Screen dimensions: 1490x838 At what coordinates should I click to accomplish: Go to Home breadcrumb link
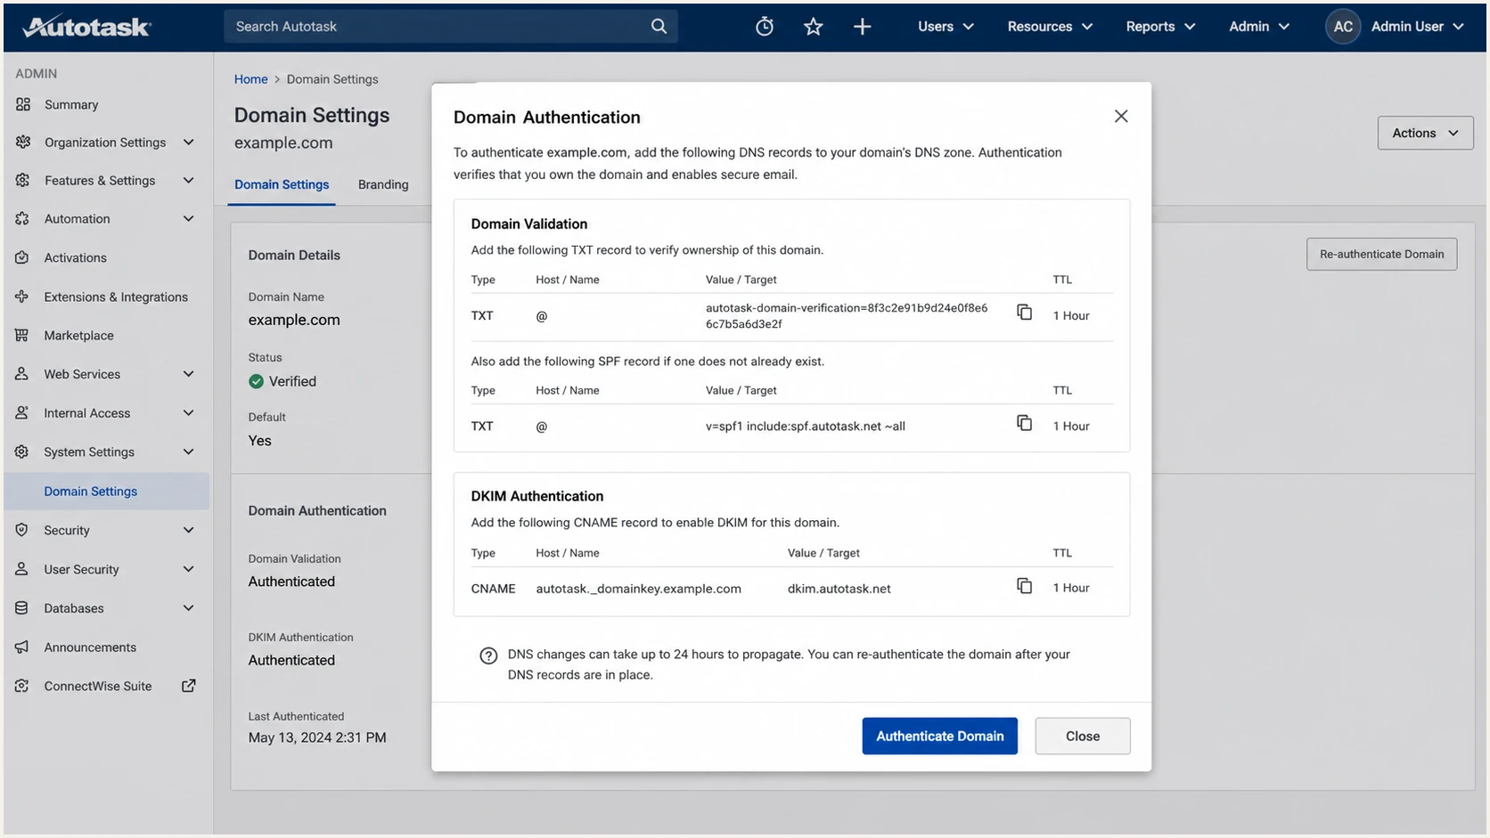point(250,79)
